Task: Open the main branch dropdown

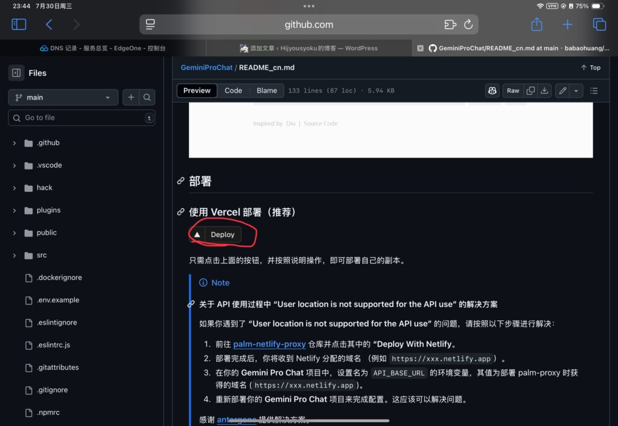Action: [x=63, y=97]
